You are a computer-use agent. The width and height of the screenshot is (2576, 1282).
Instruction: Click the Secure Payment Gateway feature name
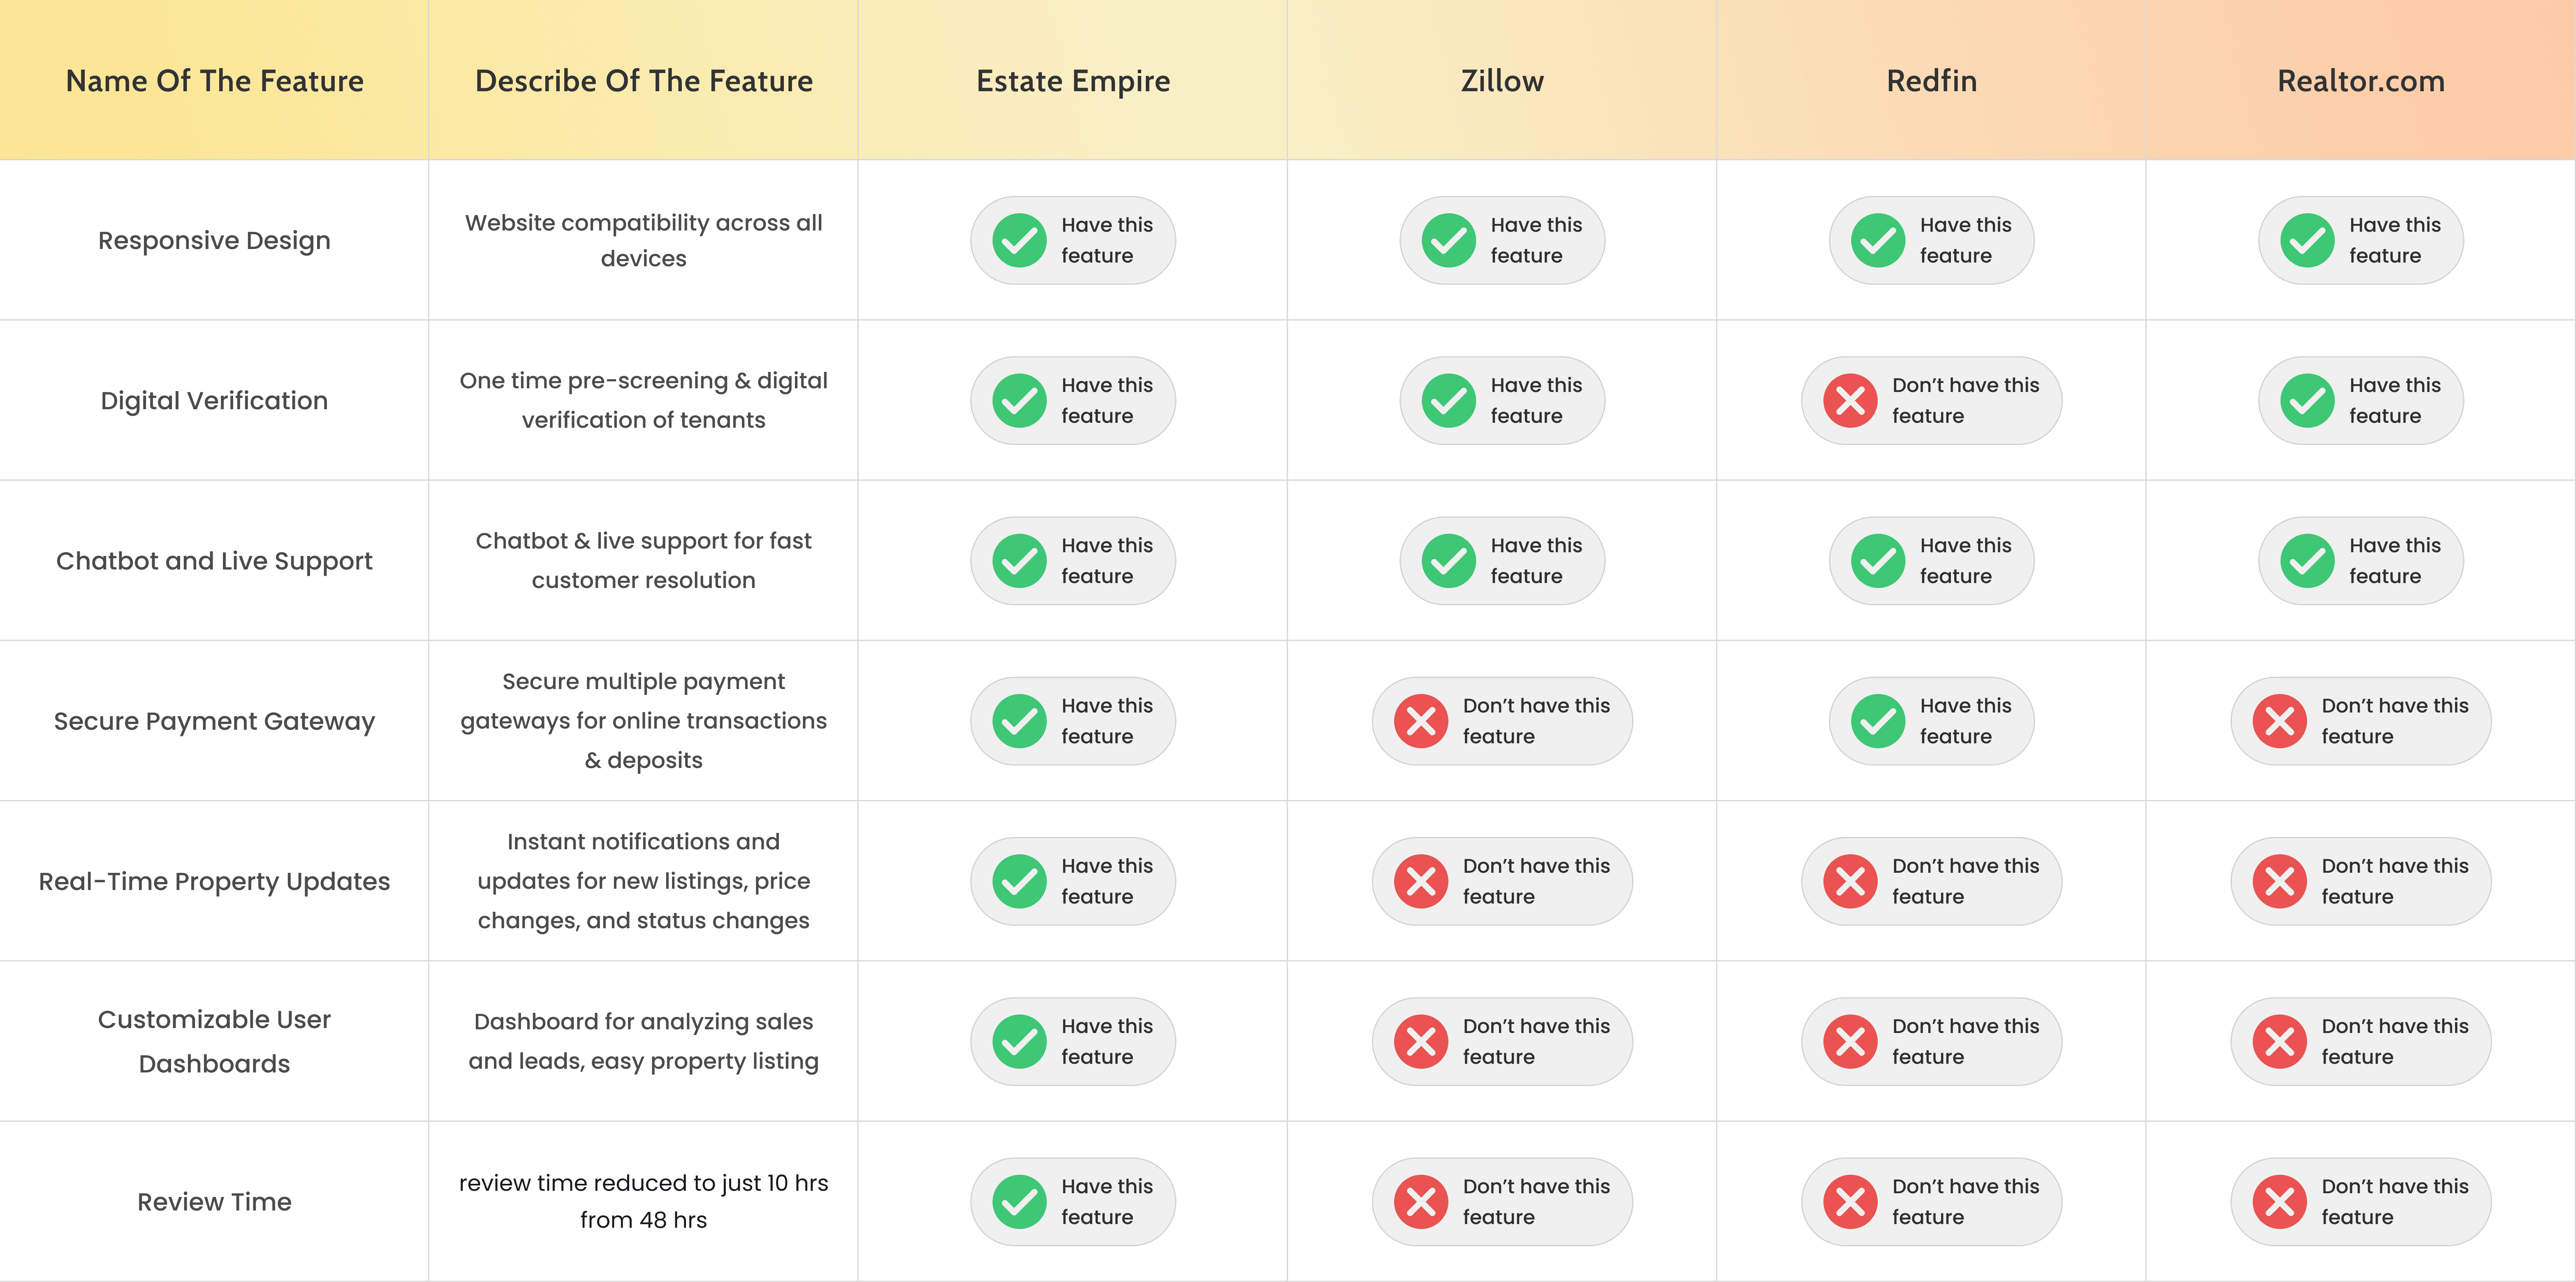coord(214,722)
